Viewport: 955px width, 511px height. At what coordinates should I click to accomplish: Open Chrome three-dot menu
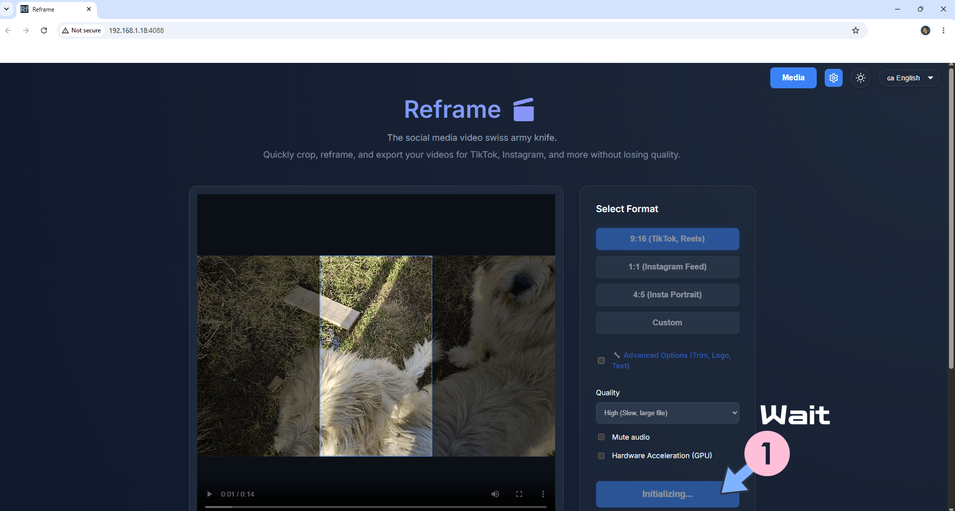point(944,30)
